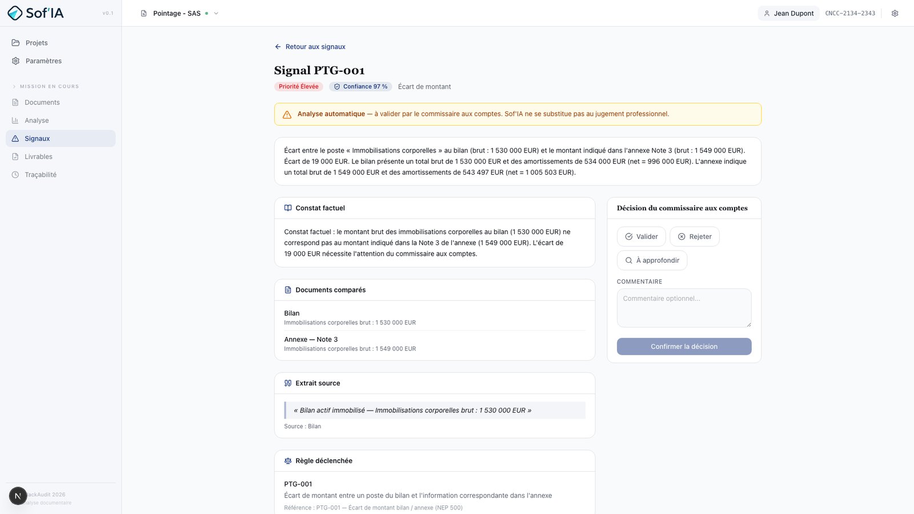This screenshot has height=514, width=914.
Task: Select the À approfondir option
Action: 652,260
